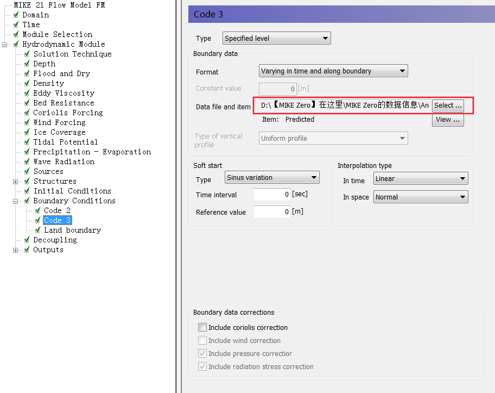The height and width of the screenshot is (393, 495).
Task: Open Soft start Type dropdown showing Sinus variation
Action: (272, 177)
